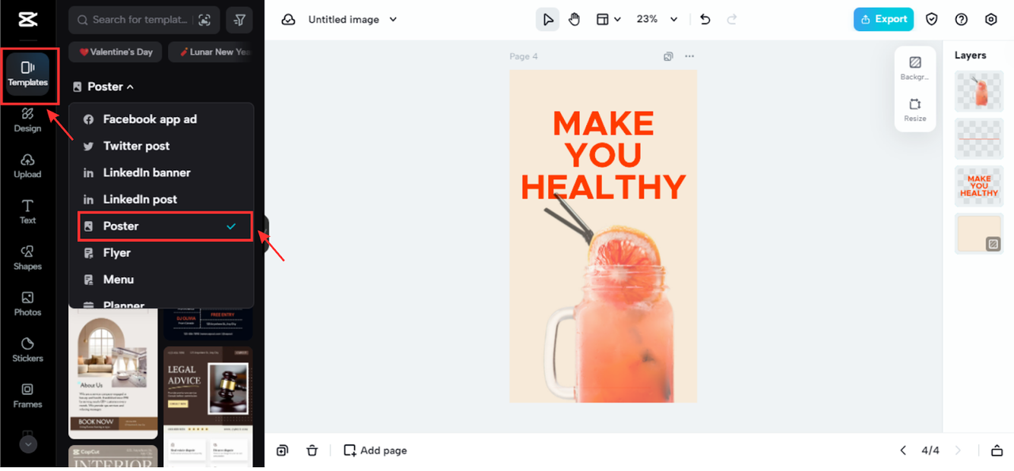
Task: Collapse the Poster category dropdown
Action: (103, 86)
